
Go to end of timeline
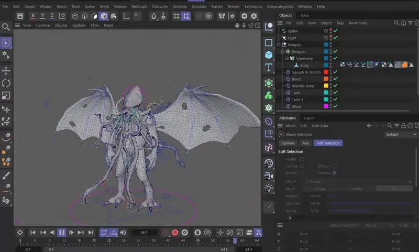tap(91, 233)
